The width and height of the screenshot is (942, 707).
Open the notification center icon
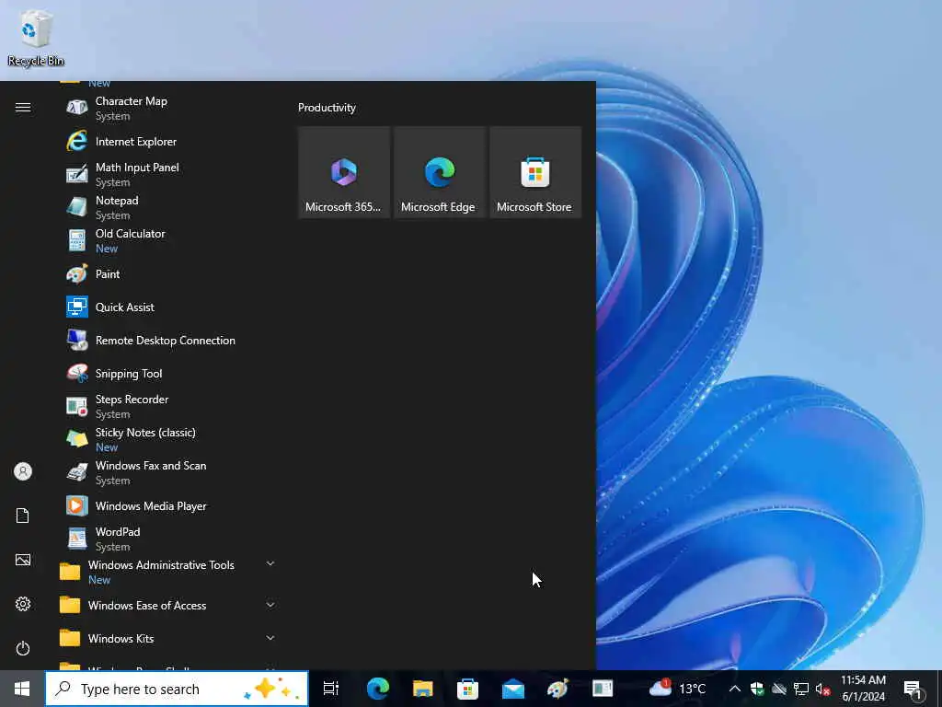click(913, 690)
